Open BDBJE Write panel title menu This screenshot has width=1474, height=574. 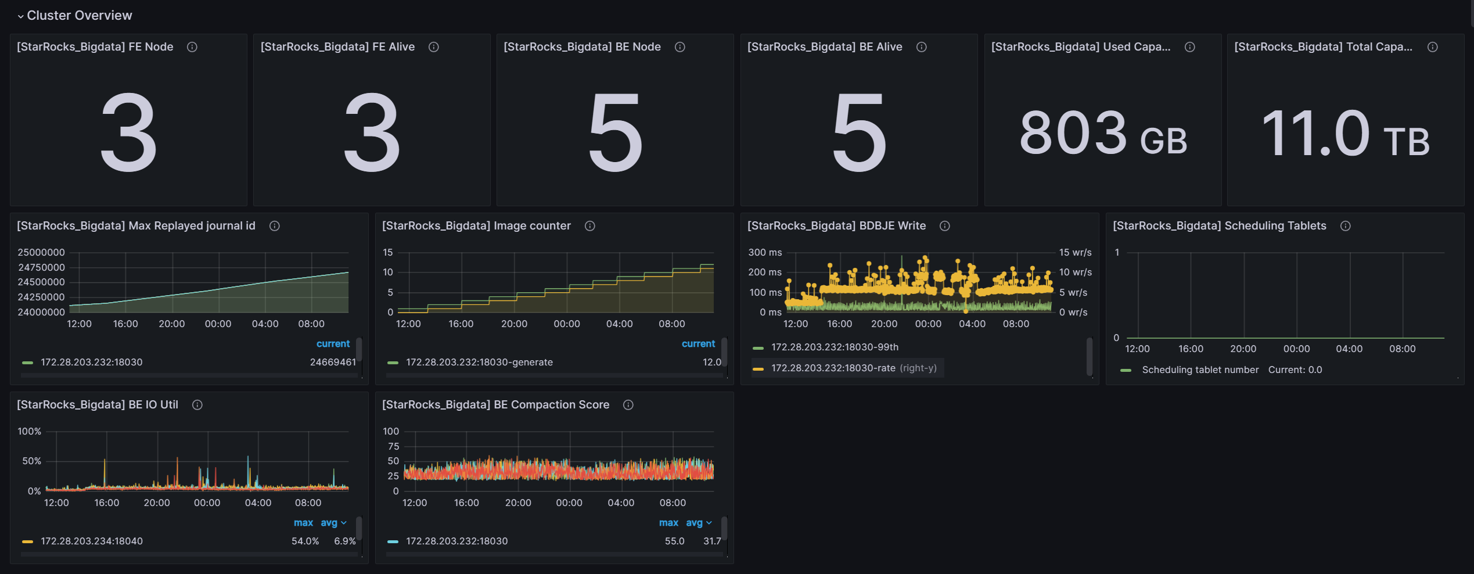(x=837, y=226)
